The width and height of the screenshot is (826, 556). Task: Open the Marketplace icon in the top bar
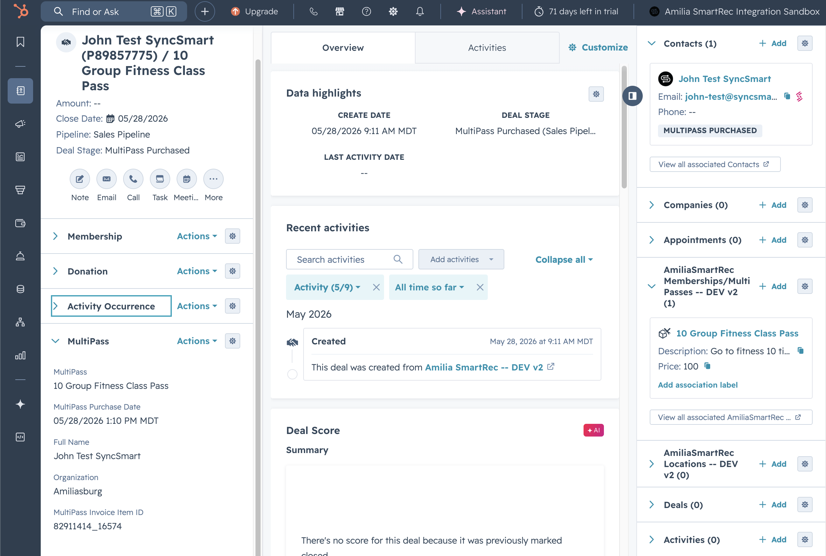340,11
